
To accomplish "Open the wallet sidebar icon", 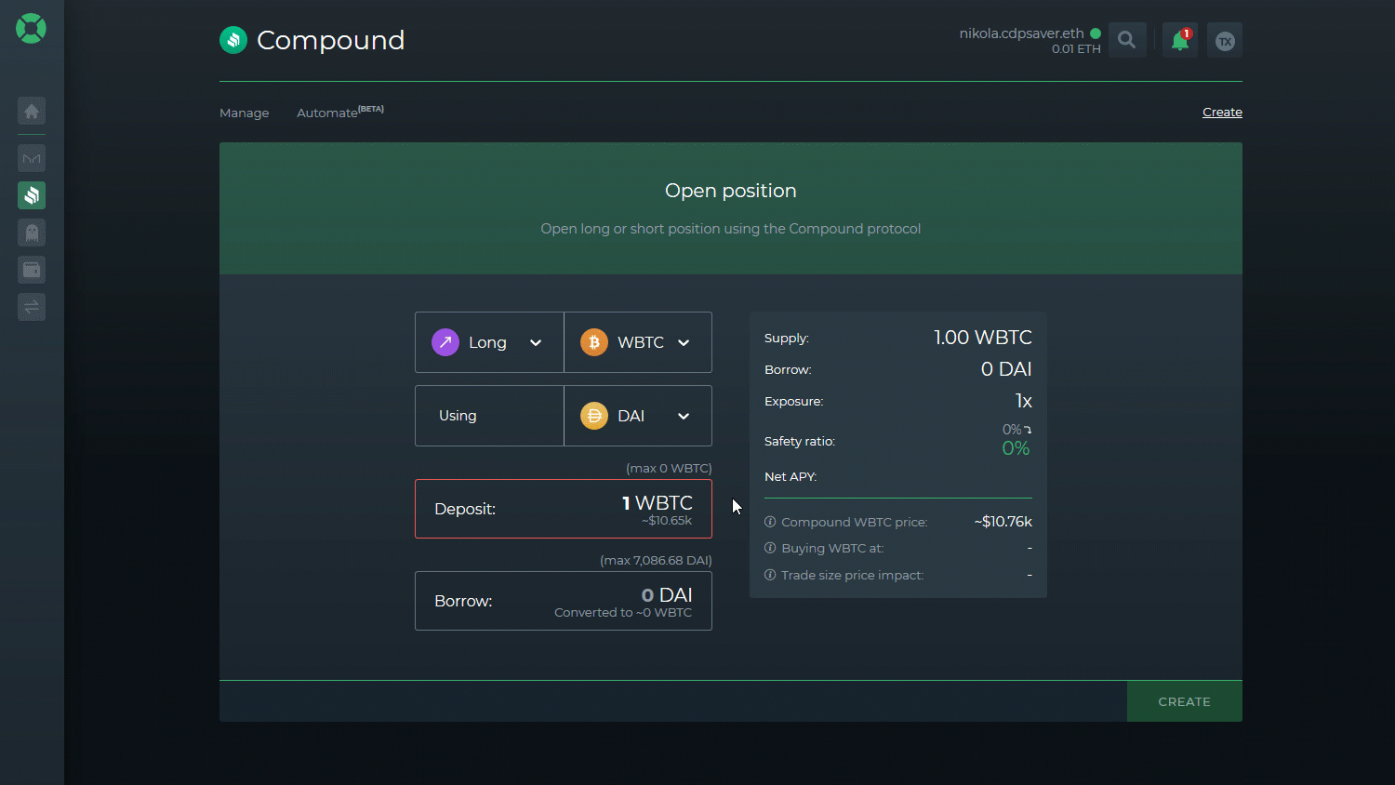I will 32,270.
